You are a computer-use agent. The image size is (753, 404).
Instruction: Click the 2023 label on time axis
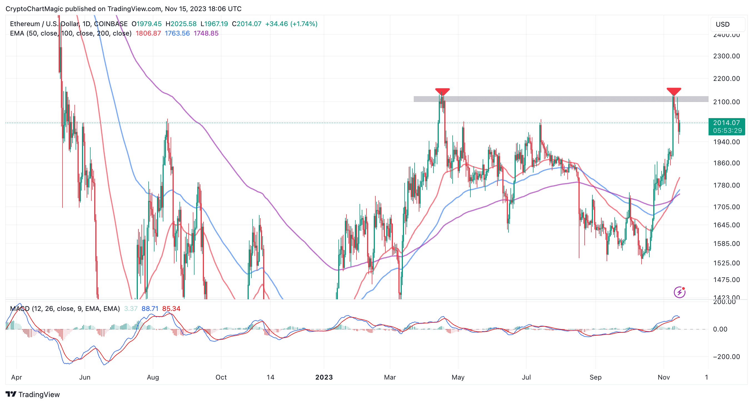click(x=324, y=377)
